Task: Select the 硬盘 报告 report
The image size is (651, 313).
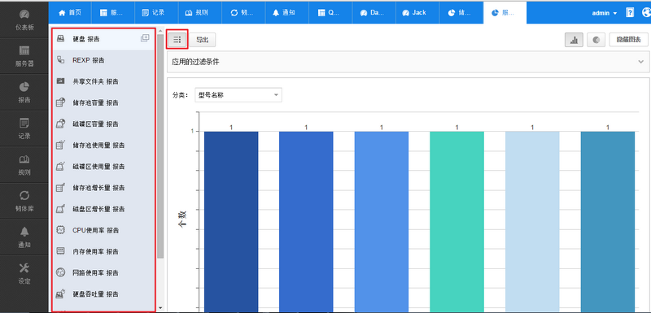Action: click(x=103, y=39)
